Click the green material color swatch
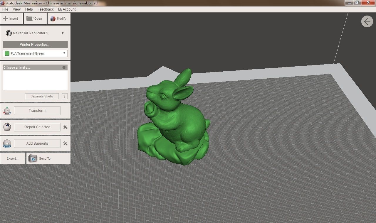 tap(7, 53)
